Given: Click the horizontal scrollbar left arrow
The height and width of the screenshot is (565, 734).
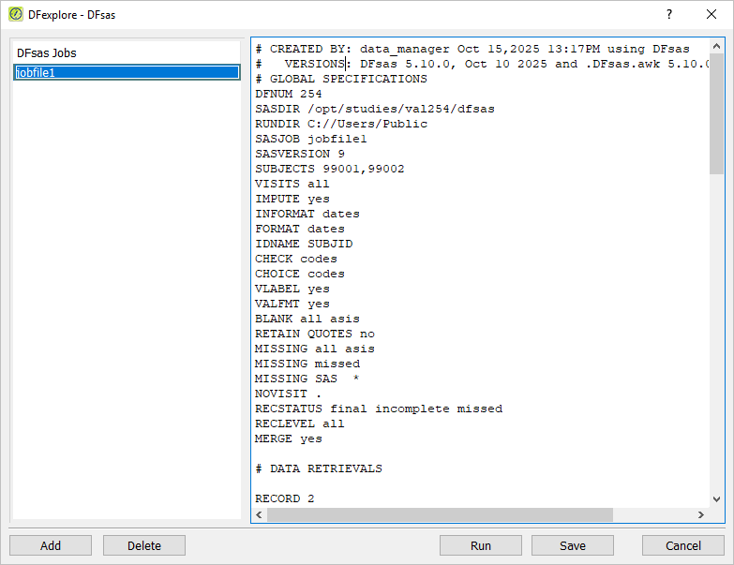Looking at the screenshot, I should click(x=259, y=514).
